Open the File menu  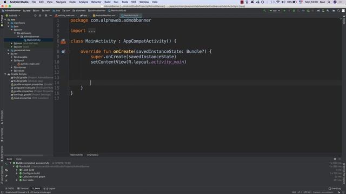(x=34, y=2)
